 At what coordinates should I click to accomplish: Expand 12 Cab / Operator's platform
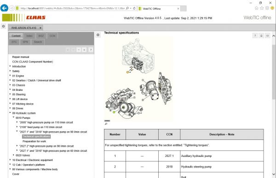click(x=10, y=165)
